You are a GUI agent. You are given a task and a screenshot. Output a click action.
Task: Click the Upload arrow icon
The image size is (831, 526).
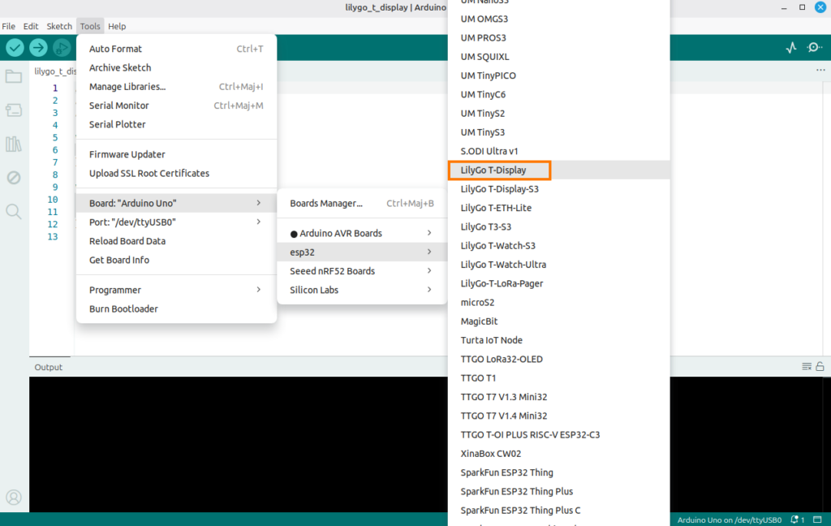click(38, 48)
